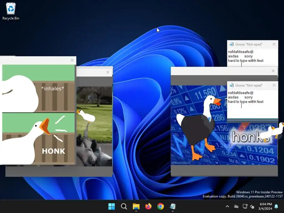Viewport: 284px width, 213px height.
Task: Click "nsfdafdsaafsdjl" in the upper Not-epad
Action: click(240, 52)
